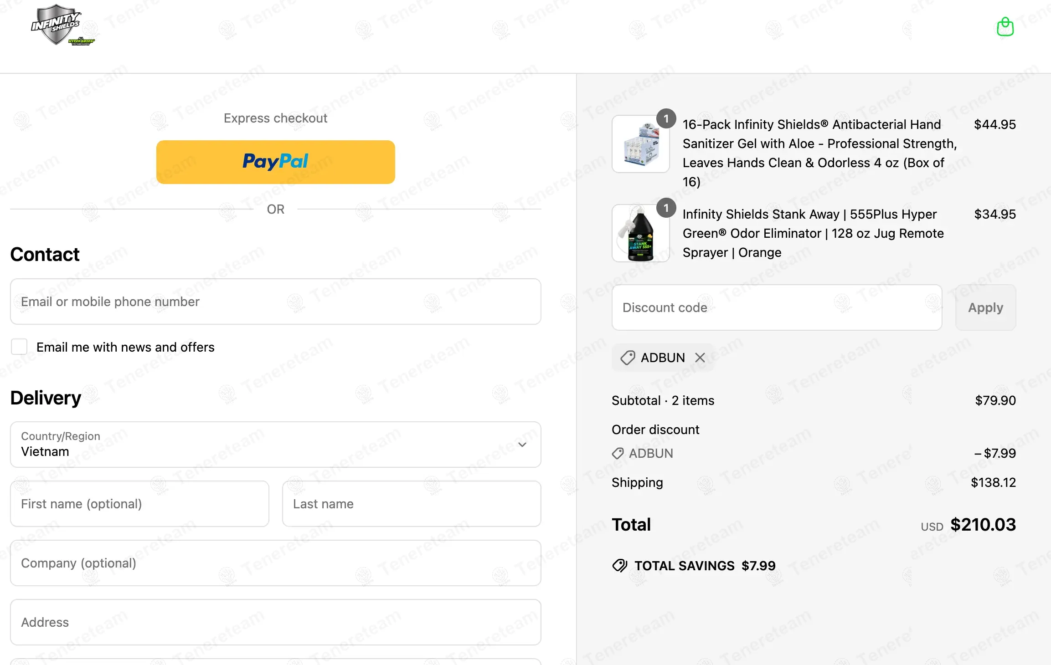Screen dimensions: 1051x665
Task: Apply the discount code
Action: (x=985, y=307)
